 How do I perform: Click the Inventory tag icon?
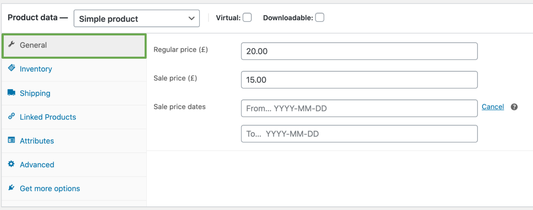(x=11, y=68)
